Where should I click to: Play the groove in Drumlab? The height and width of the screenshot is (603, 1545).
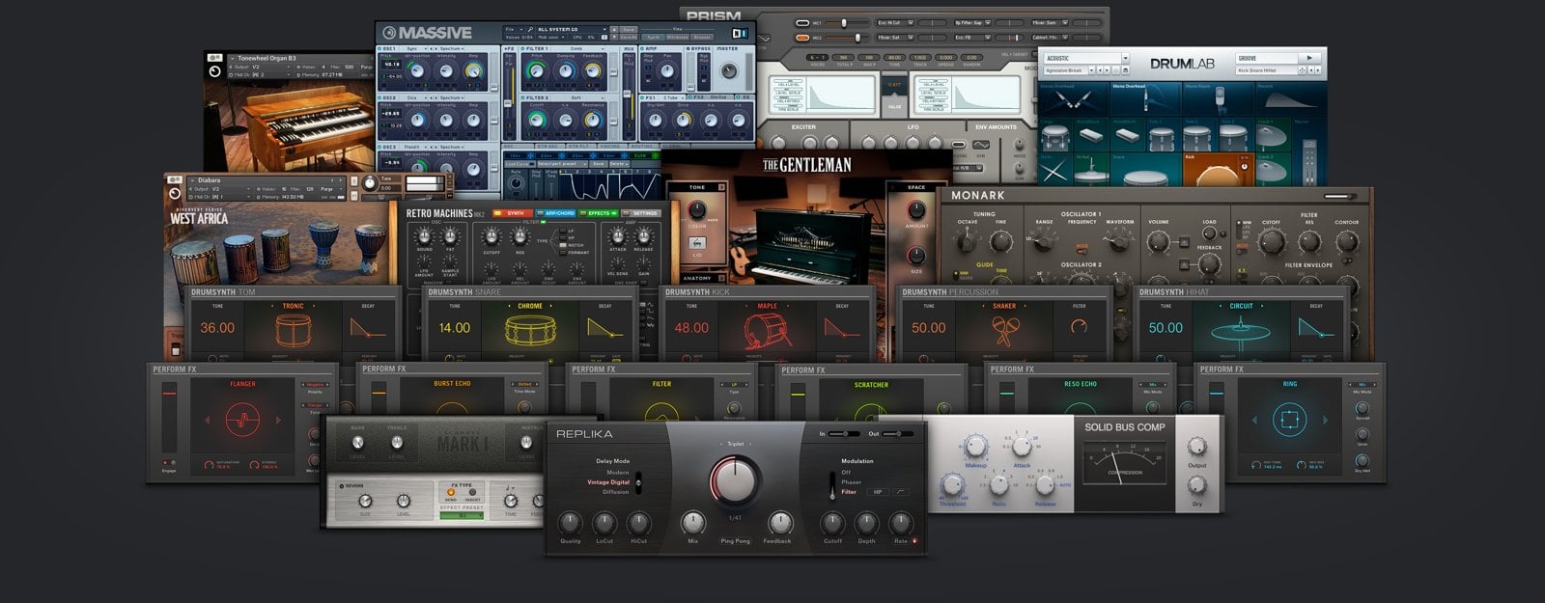tap(1309, 58)
